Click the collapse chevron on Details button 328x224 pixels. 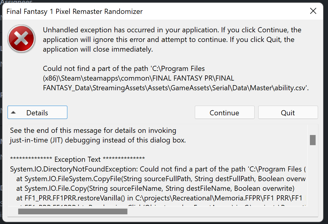(13, 112)
